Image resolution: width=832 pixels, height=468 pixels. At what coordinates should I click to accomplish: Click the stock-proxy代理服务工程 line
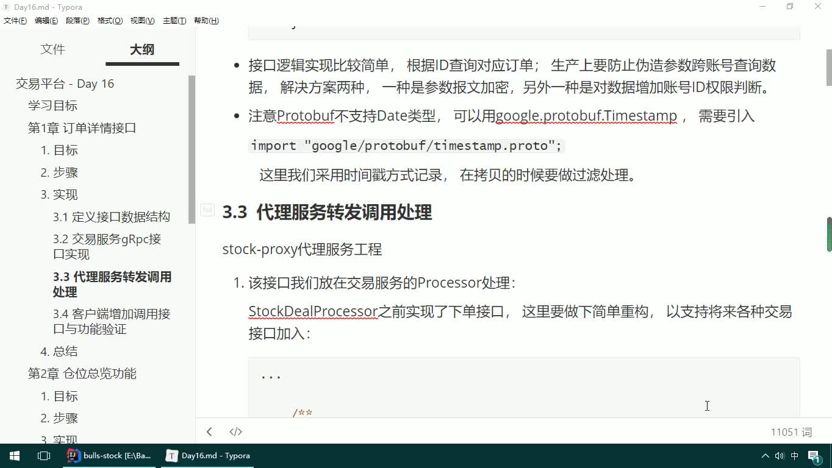[302, 249]
